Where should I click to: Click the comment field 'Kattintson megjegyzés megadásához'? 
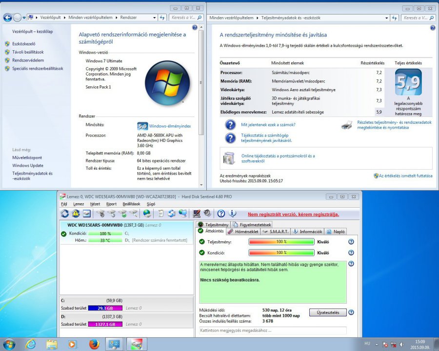pos(273,331)
